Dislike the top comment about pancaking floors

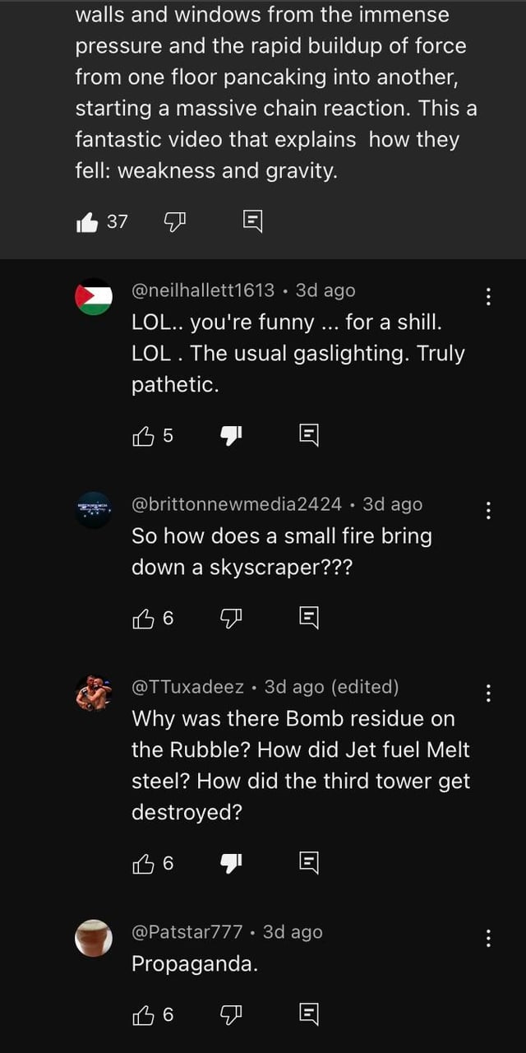point(176,220)
